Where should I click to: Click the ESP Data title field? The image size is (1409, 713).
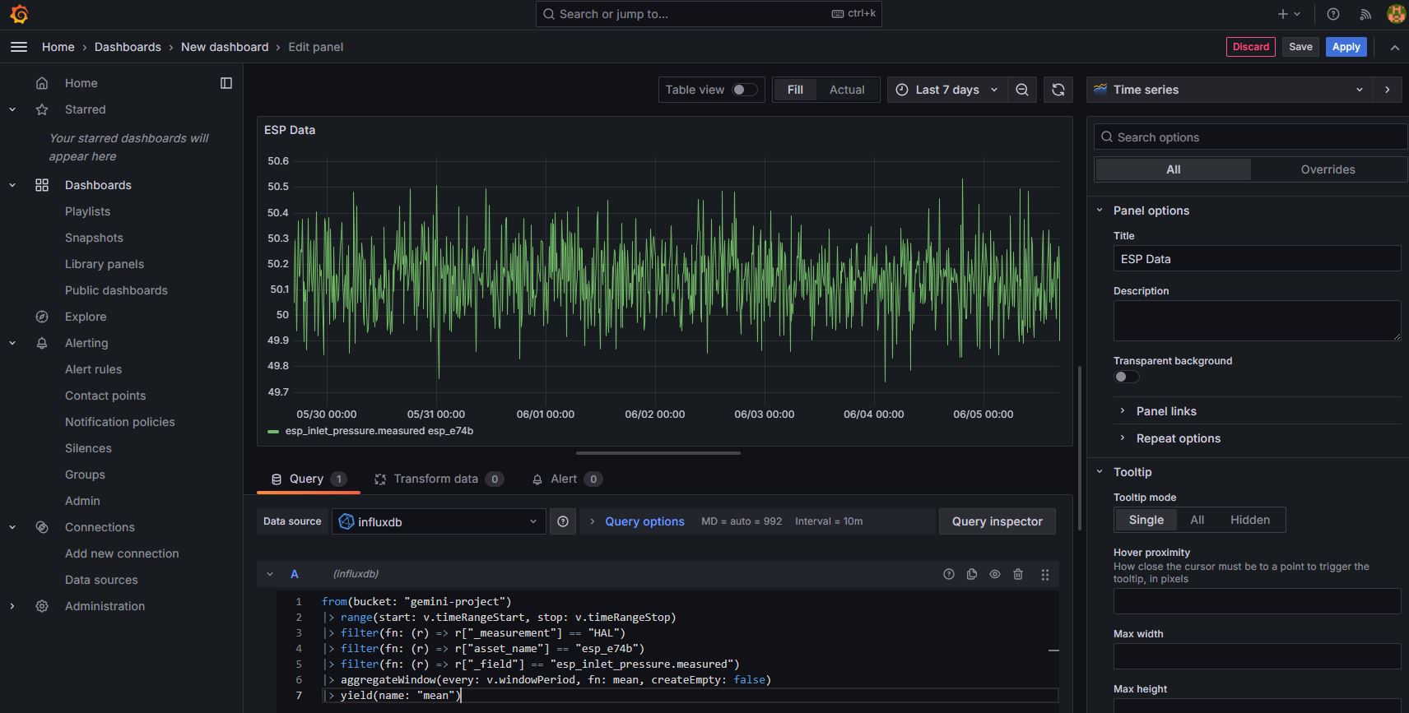coord(1256,259)
